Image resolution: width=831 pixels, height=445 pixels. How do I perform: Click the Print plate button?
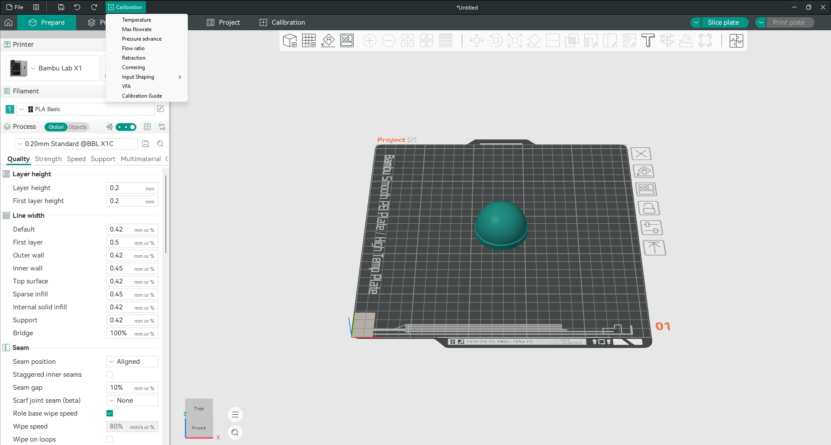click(x=790, y=22)
